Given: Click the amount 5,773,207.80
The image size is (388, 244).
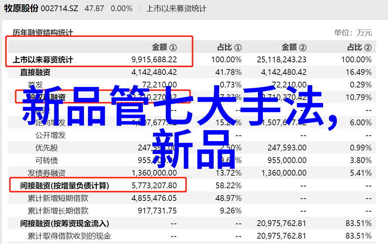Looking at the screenshot, I should (x=154, y=186).
